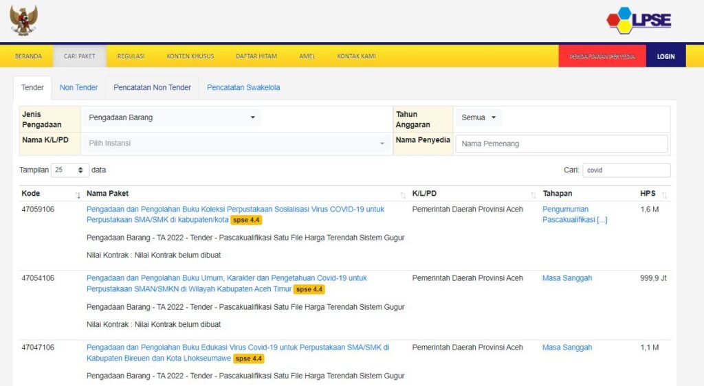Expand Tahun Anggaran Semua dropdown
The height and width of the screenshot is (386, 704).
point(478,117)
